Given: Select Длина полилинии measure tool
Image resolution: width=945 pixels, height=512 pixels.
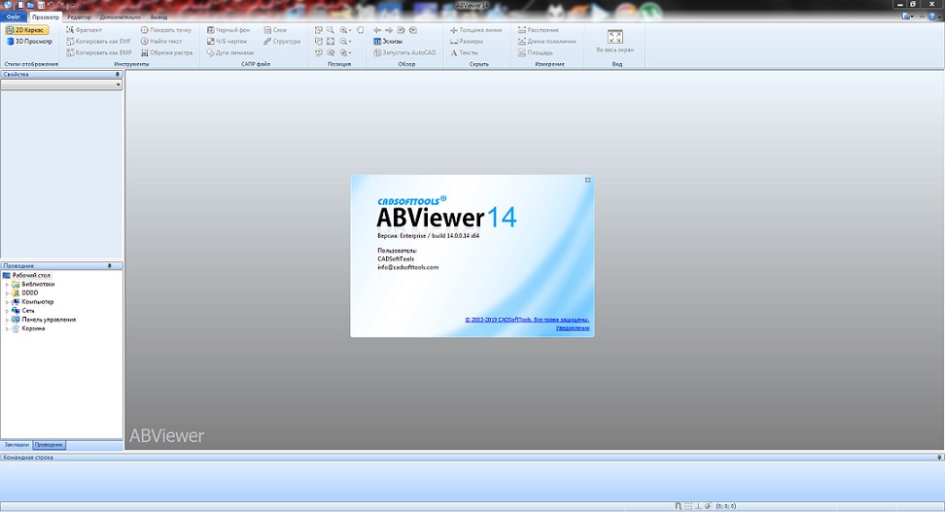Looking at the screenshot, I should click(x=546, y=41).
